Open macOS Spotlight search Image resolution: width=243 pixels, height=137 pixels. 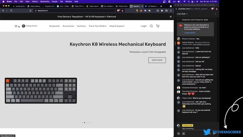point(189,2)
